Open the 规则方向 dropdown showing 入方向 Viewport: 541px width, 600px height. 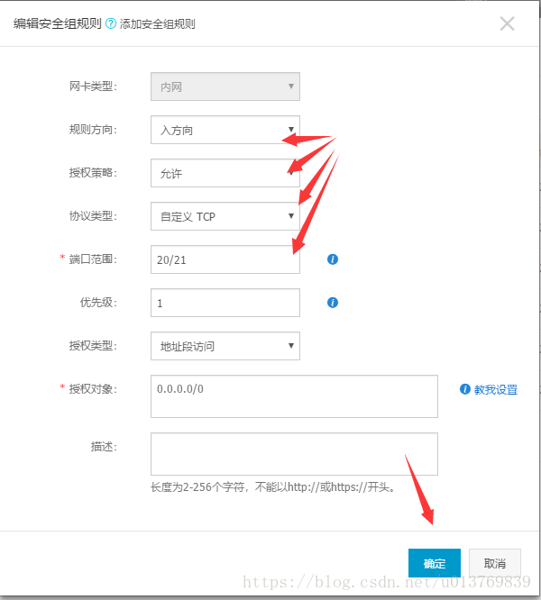tap(225, 130)
